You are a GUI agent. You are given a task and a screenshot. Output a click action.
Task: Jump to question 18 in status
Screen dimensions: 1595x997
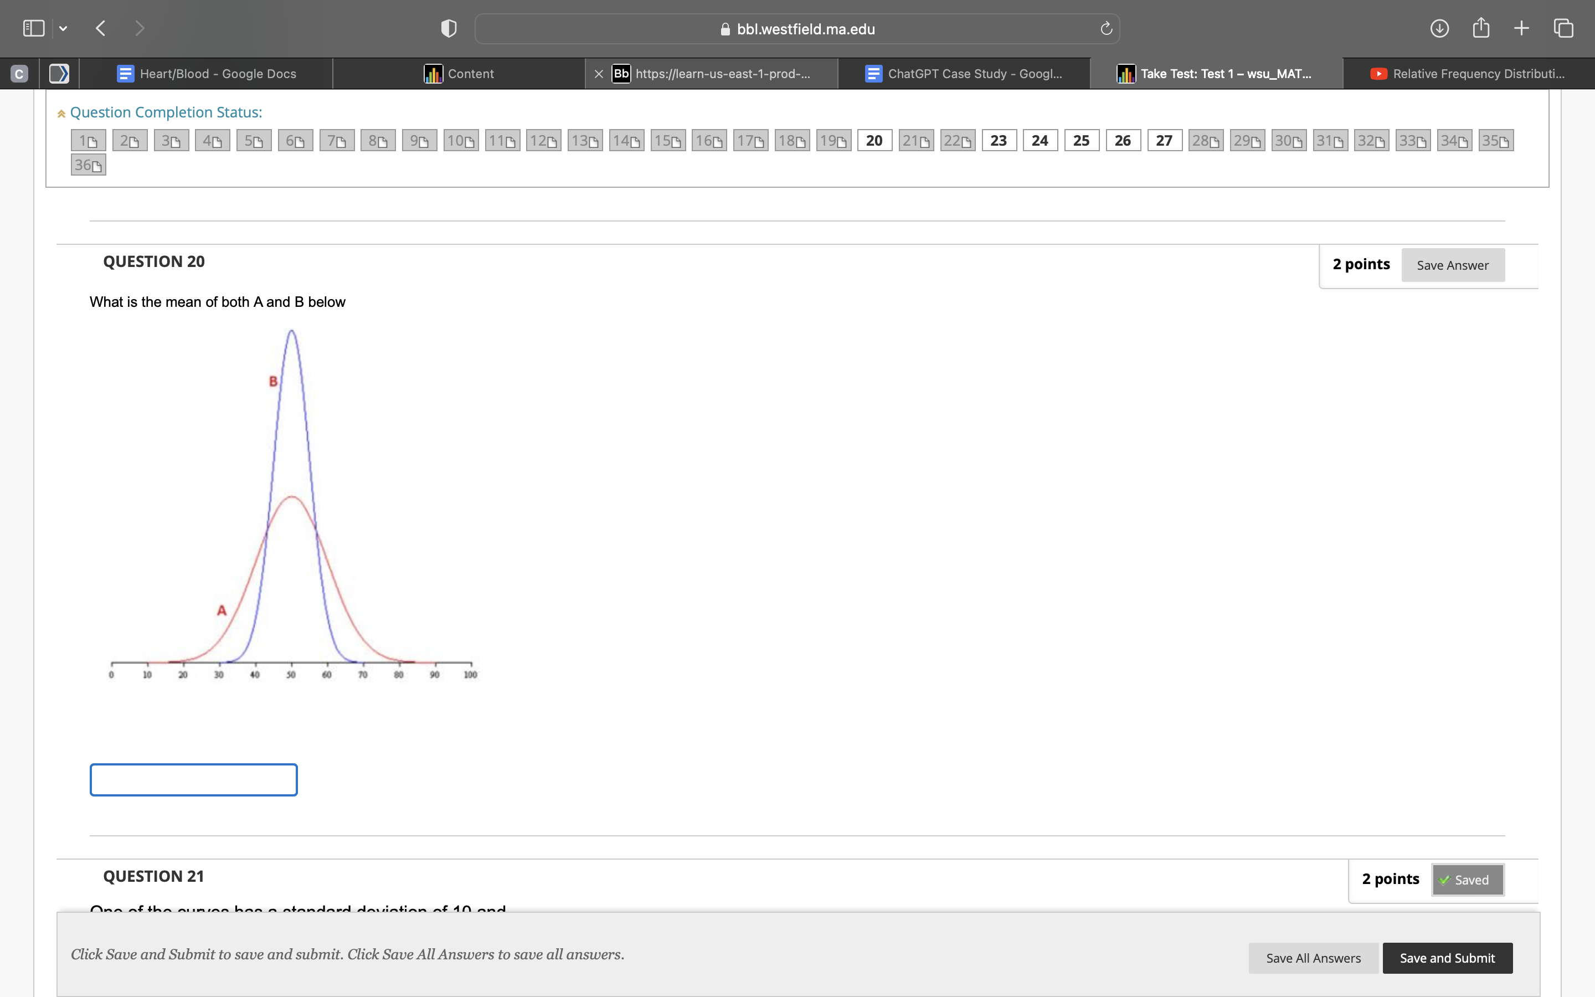tap(792, 141)
